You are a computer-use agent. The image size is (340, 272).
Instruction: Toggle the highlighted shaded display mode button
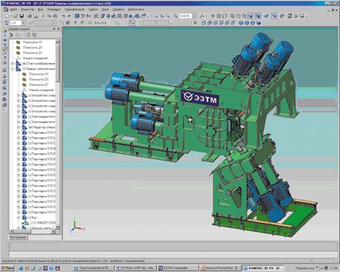coord(250,16)
